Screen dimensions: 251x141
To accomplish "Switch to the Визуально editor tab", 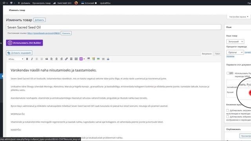I will (x=207, y=54).
